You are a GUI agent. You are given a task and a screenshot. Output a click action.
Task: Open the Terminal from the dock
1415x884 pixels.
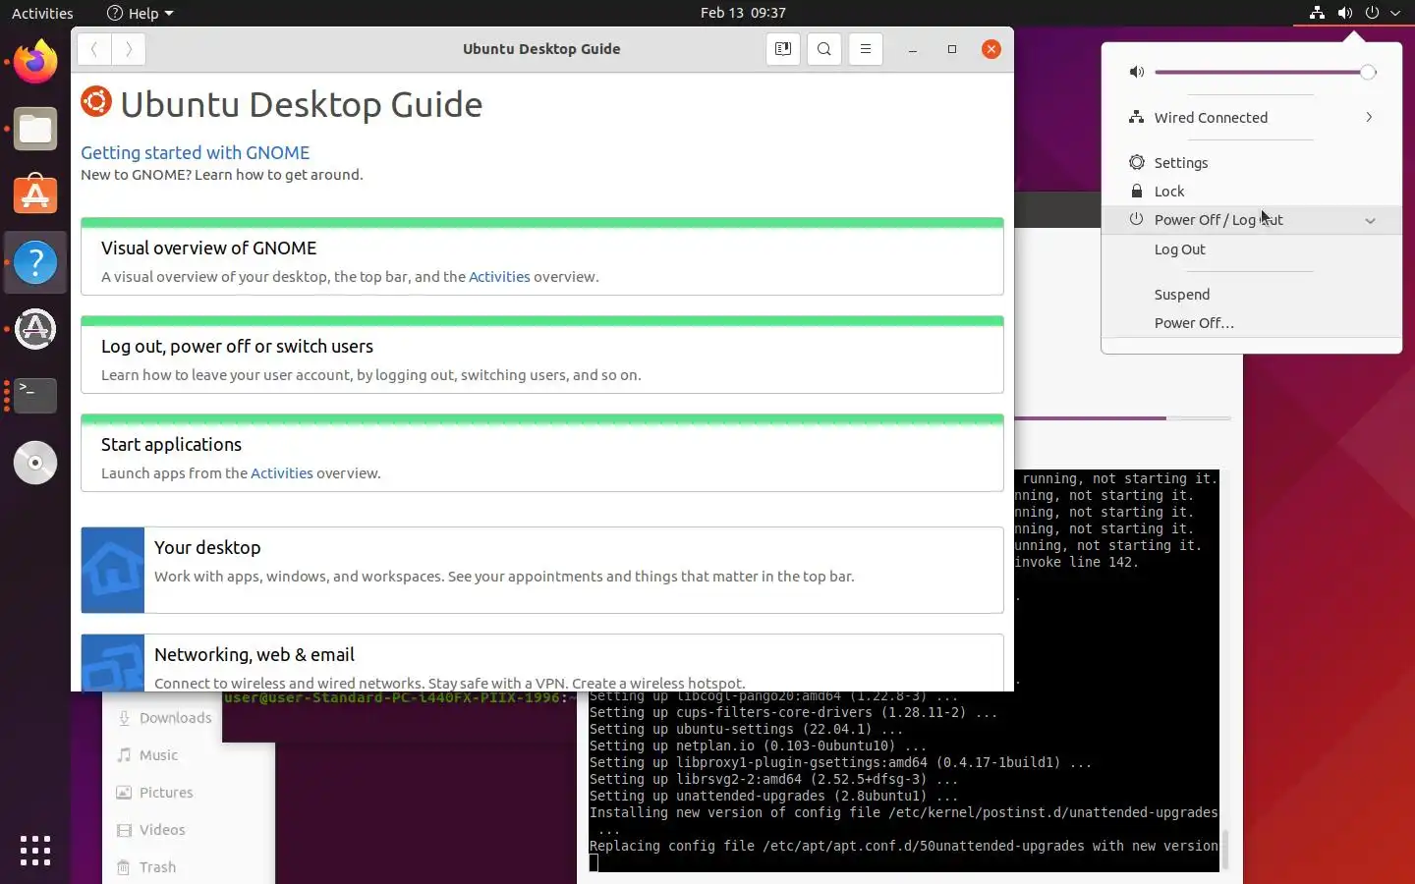click(35, 396)
